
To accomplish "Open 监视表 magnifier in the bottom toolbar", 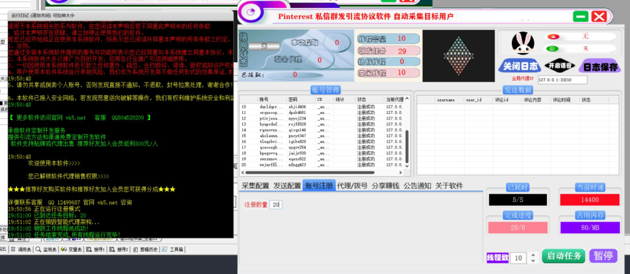I will (46, 249).
